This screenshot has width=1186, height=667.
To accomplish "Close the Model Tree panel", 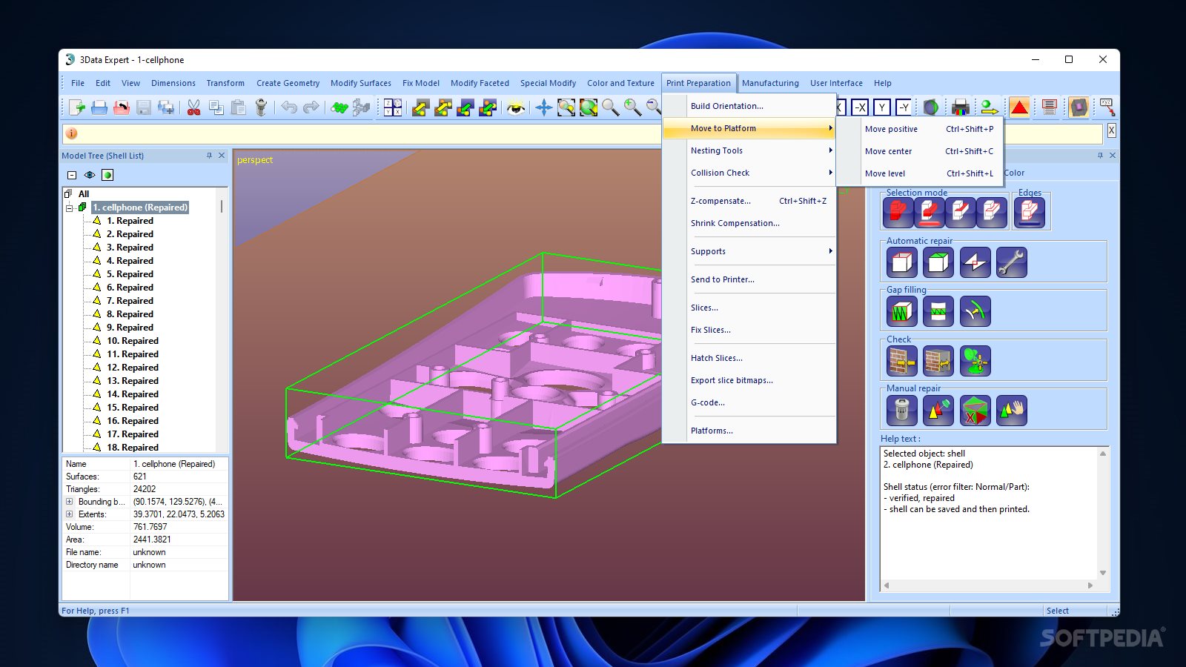I will coord(222,156).
